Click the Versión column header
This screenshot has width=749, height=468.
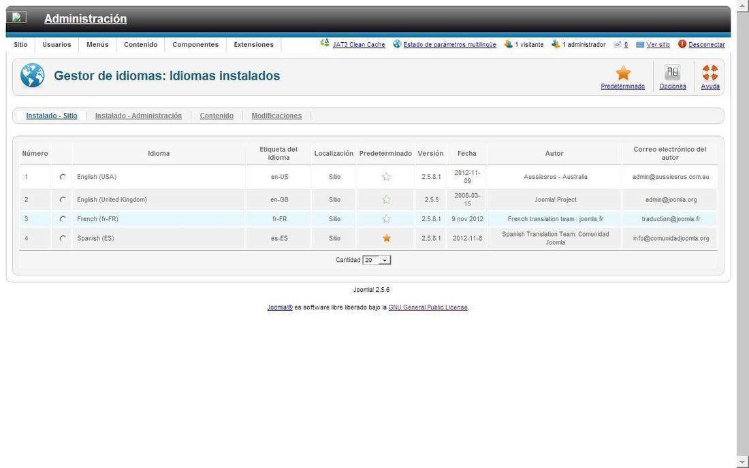[430, 153]
